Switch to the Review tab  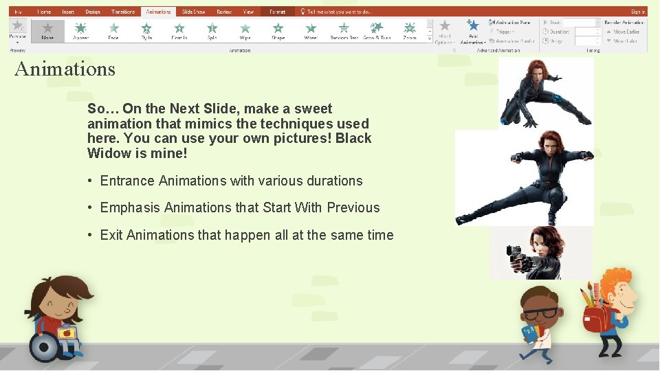[x=224, y=12]
